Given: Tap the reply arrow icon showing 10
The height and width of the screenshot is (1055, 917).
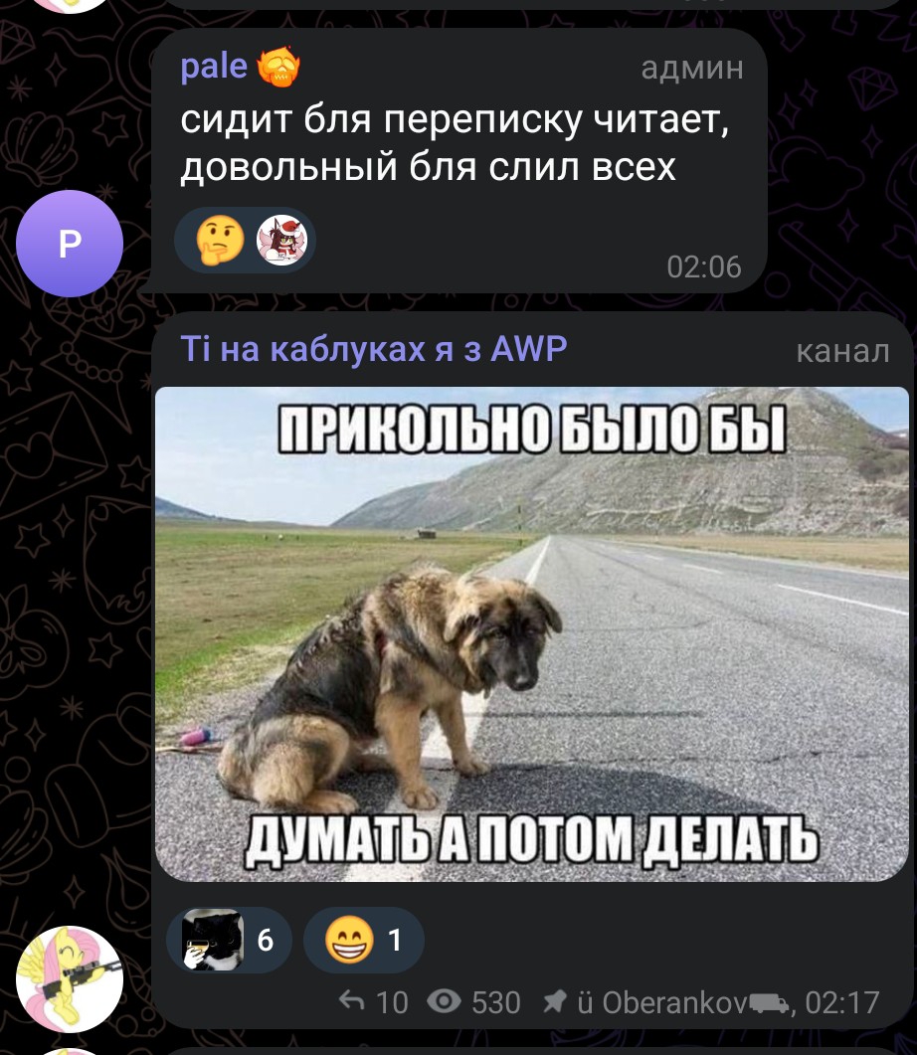Looking at the screenshot, I should point(351,1002).
